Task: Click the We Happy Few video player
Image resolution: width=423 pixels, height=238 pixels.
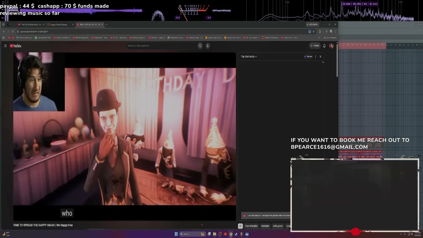Action: point(125,136)
